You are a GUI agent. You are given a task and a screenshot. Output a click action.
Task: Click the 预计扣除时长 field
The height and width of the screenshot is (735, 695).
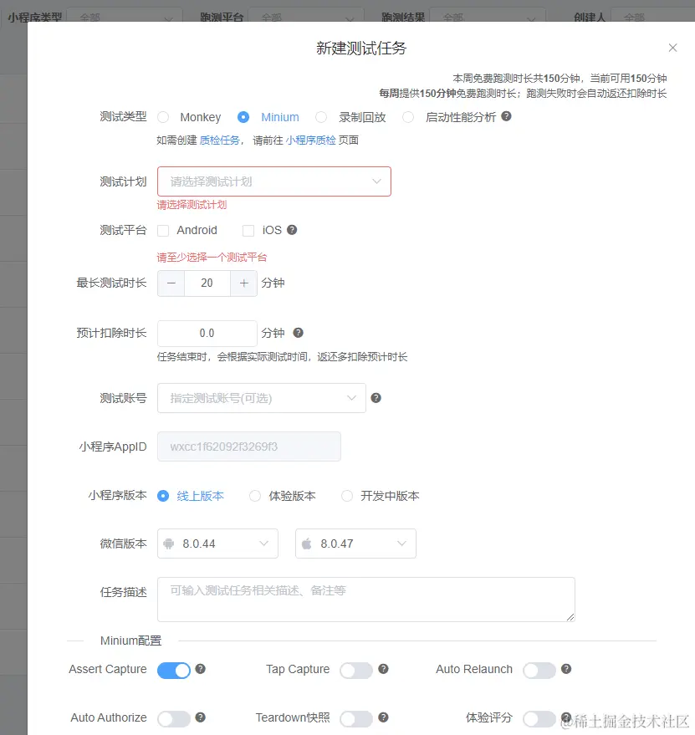tap(207, 334)
